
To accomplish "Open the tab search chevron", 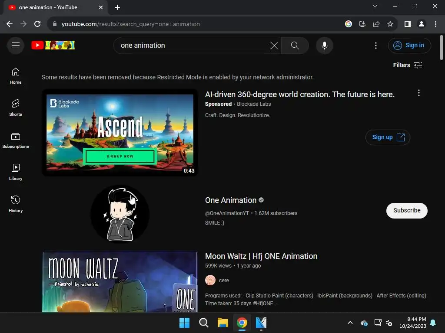I will 375,6.
